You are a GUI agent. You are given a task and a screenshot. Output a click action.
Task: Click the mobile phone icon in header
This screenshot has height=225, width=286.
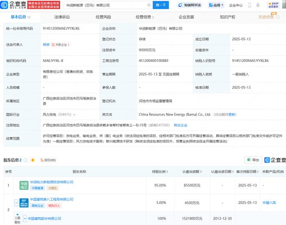[250, 5]
